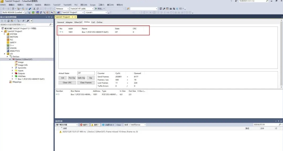Click the Solution Explorer window icon in the toolbar
This screenshot has width=283, height=151.
[161, 9]
